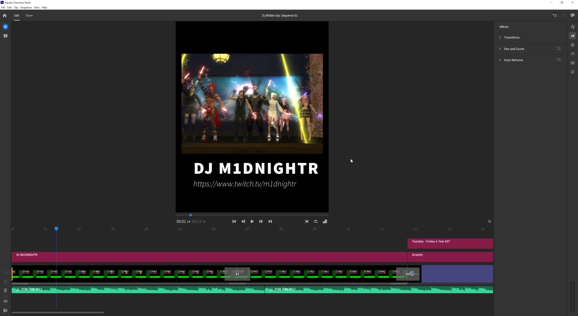The width and height of the screenshot is (578, 316).
Task: Open the Graphics titles panel icon
Action: [x=572, y=27]
